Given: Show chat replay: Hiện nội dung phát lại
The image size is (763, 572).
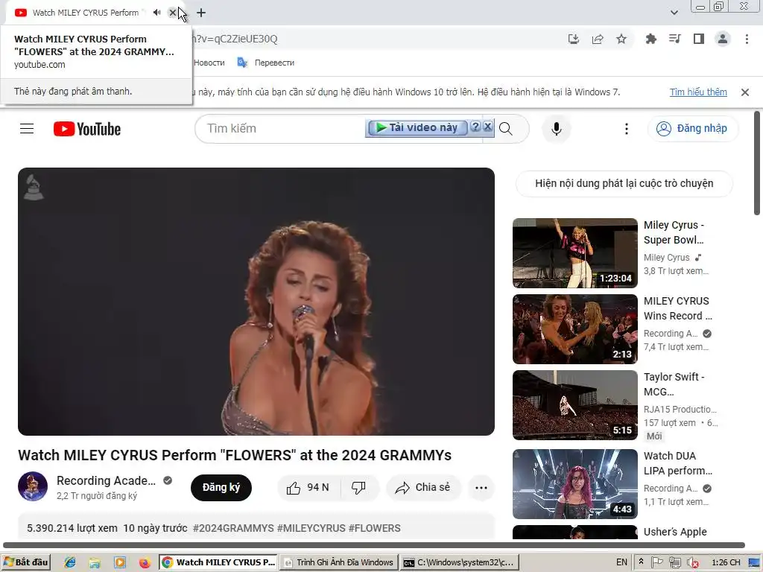Looking at the screenshot, I should click(624, 183).
